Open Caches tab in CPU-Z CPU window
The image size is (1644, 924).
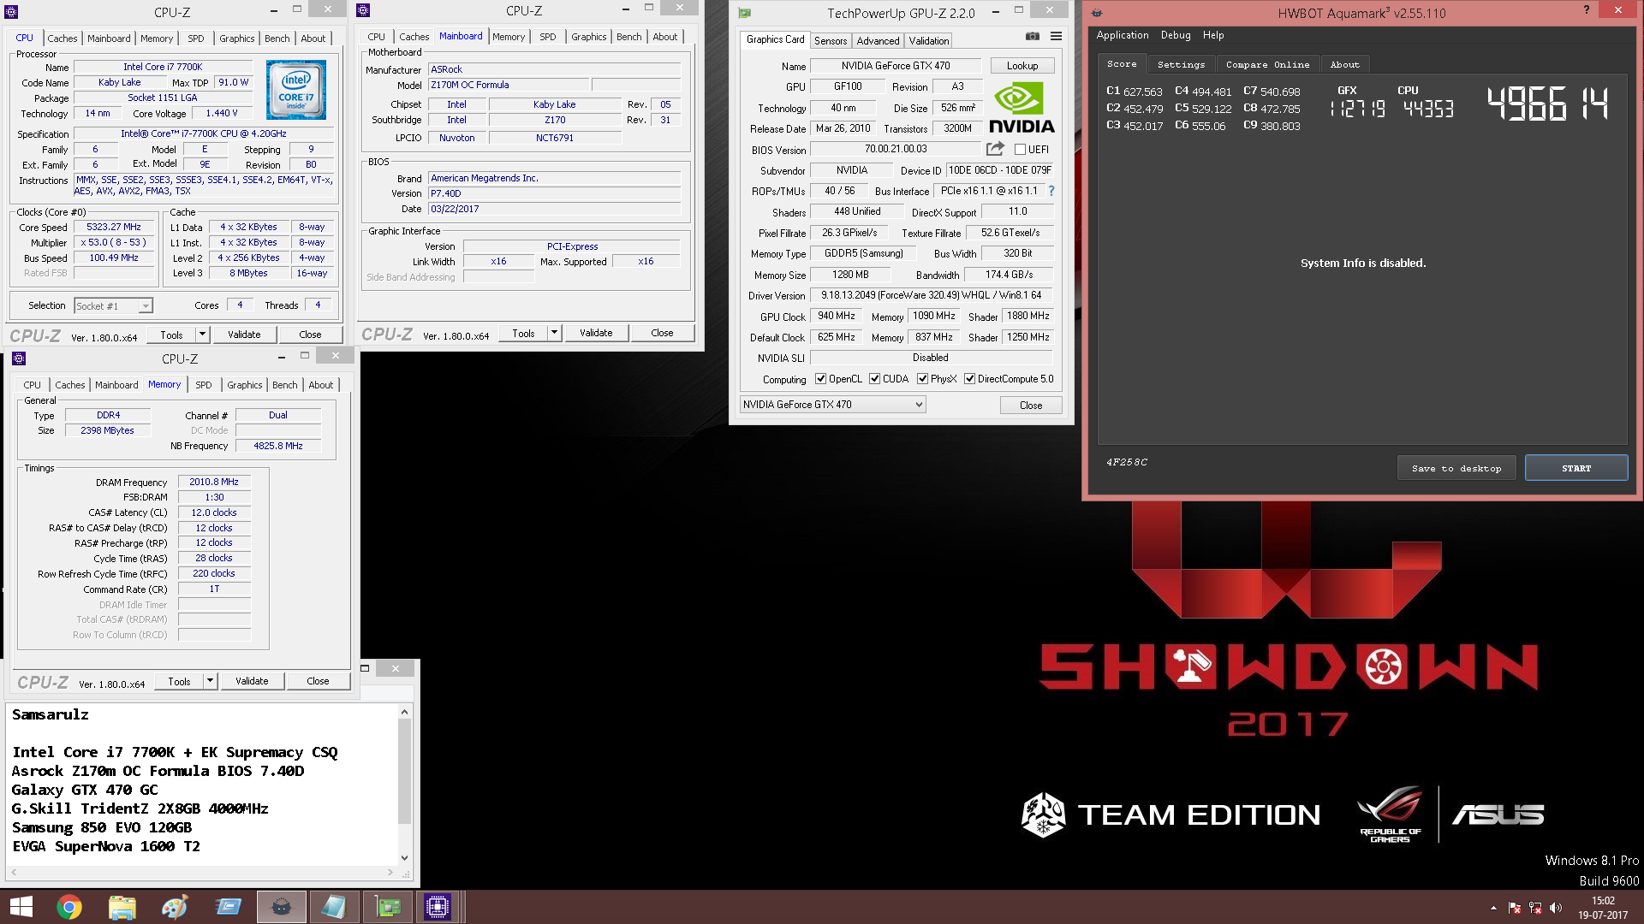pos(63,38)
